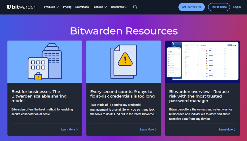This screenshot has height=141, width=247.
Task: Click the 'Bitwarden Resources' page heading
Action: (124, 31)
